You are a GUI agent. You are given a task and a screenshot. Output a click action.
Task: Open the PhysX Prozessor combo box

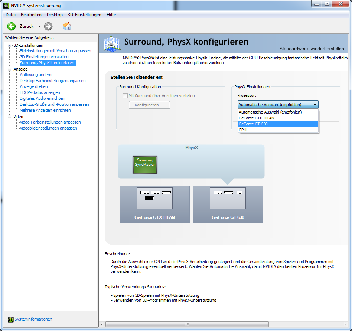[278, 105]
